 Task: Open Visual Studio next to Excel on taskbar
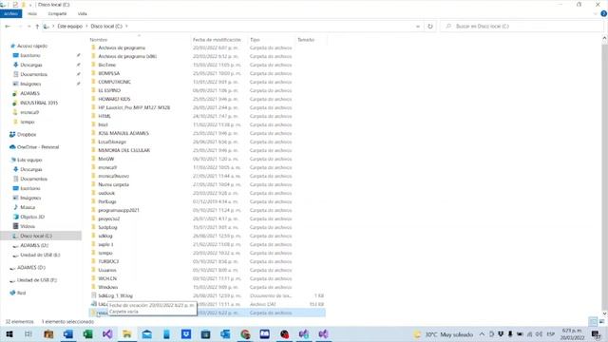(x=107, y=333)
